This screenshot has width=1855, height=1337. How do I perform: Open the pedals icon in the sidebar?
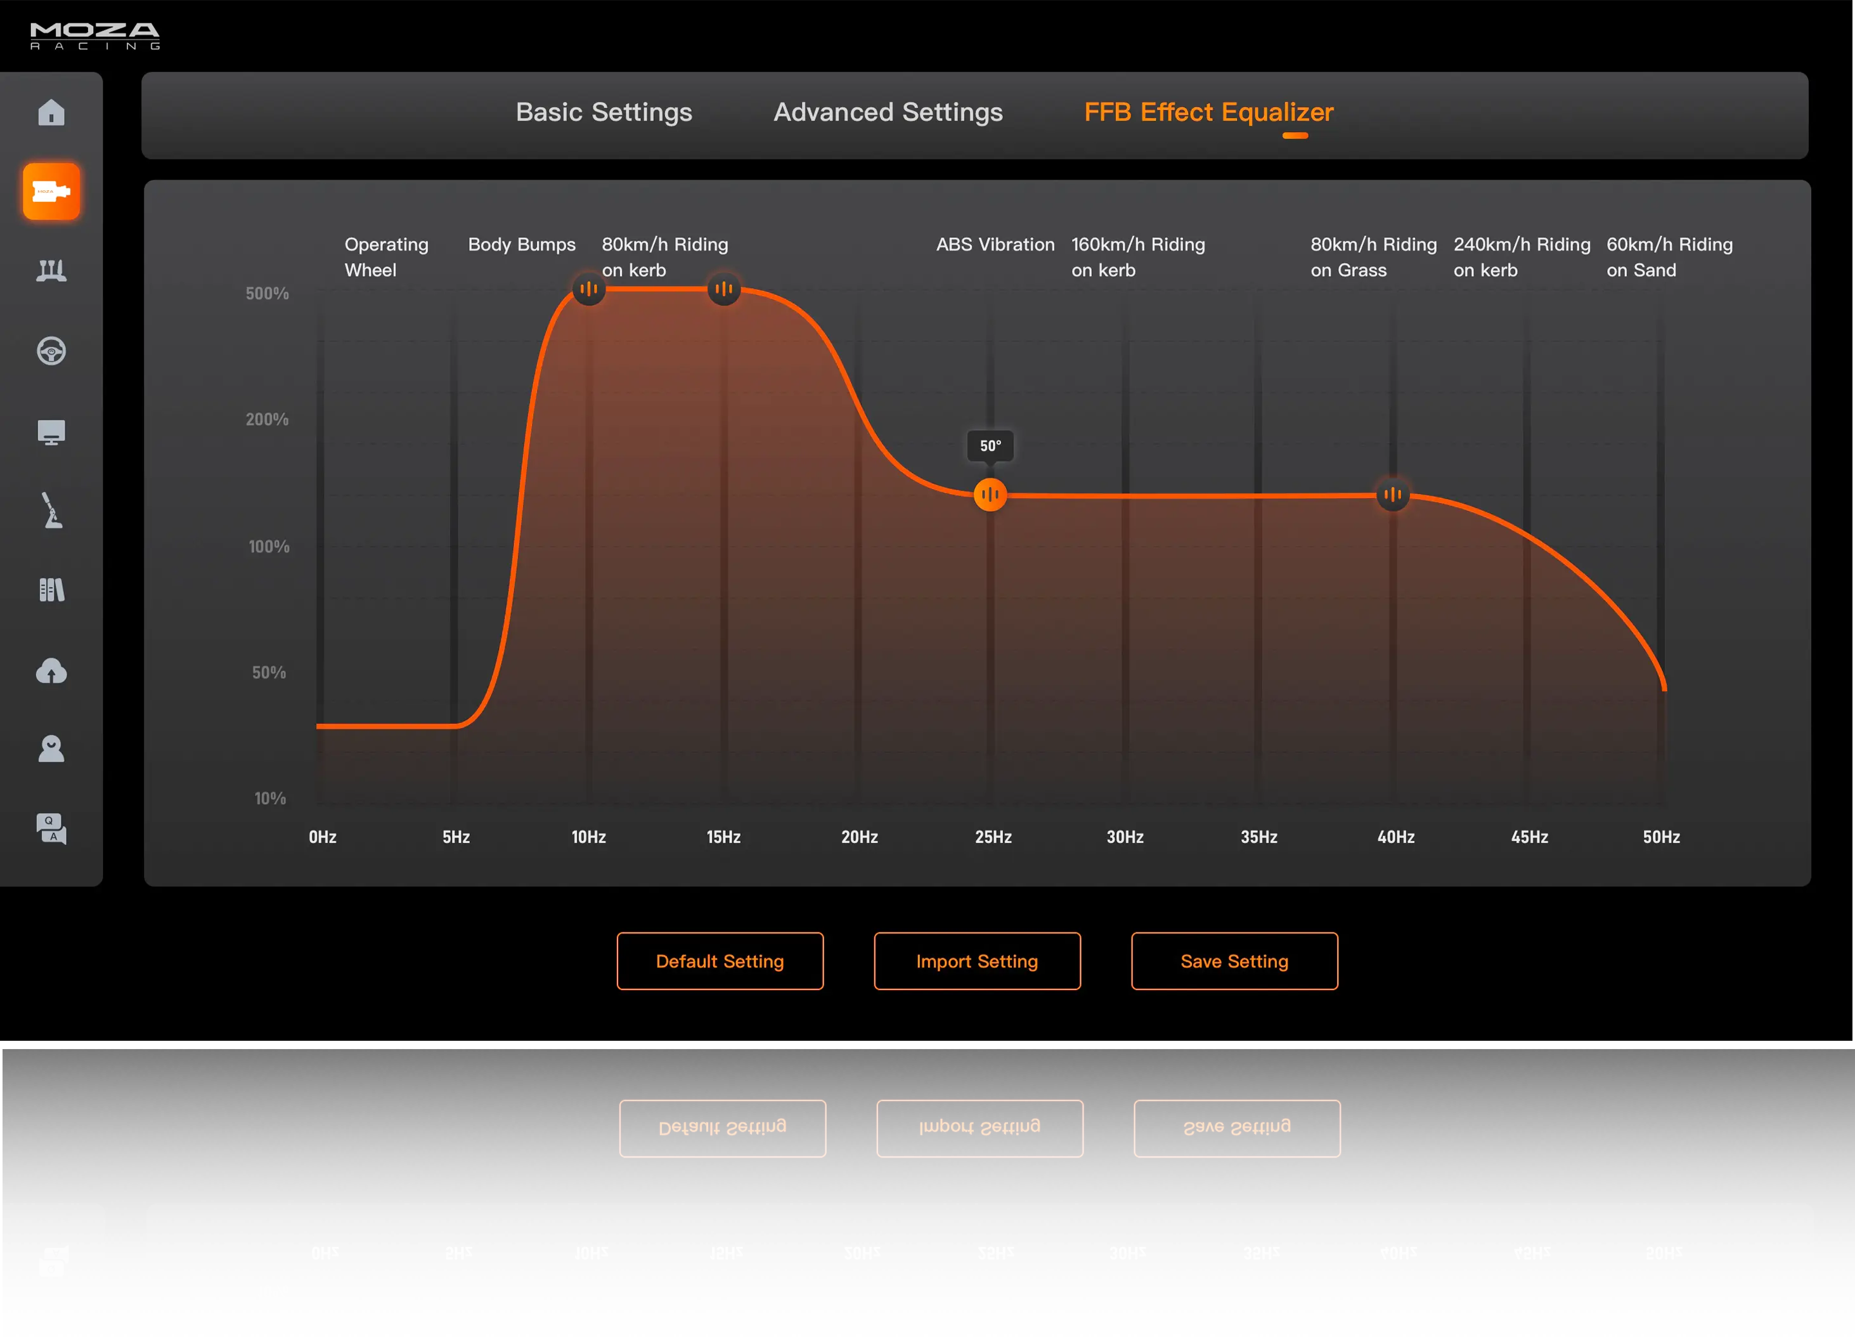[x=51, y=270]
